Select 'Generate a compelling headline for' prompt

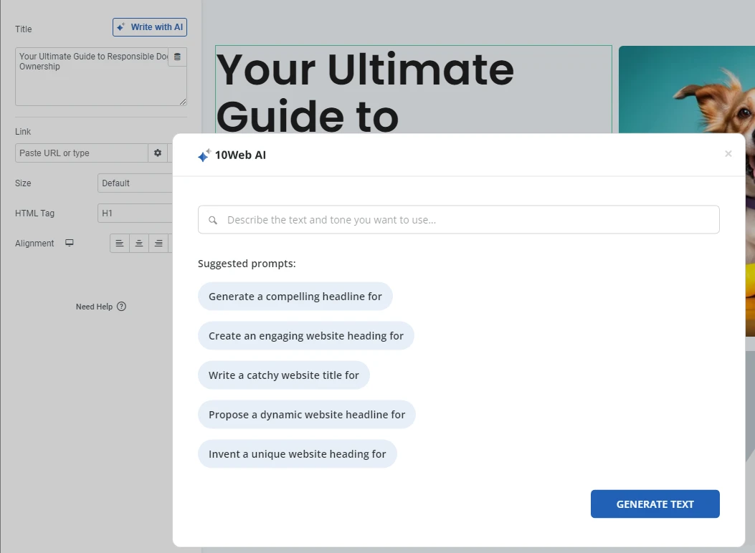tap(295, 297)
